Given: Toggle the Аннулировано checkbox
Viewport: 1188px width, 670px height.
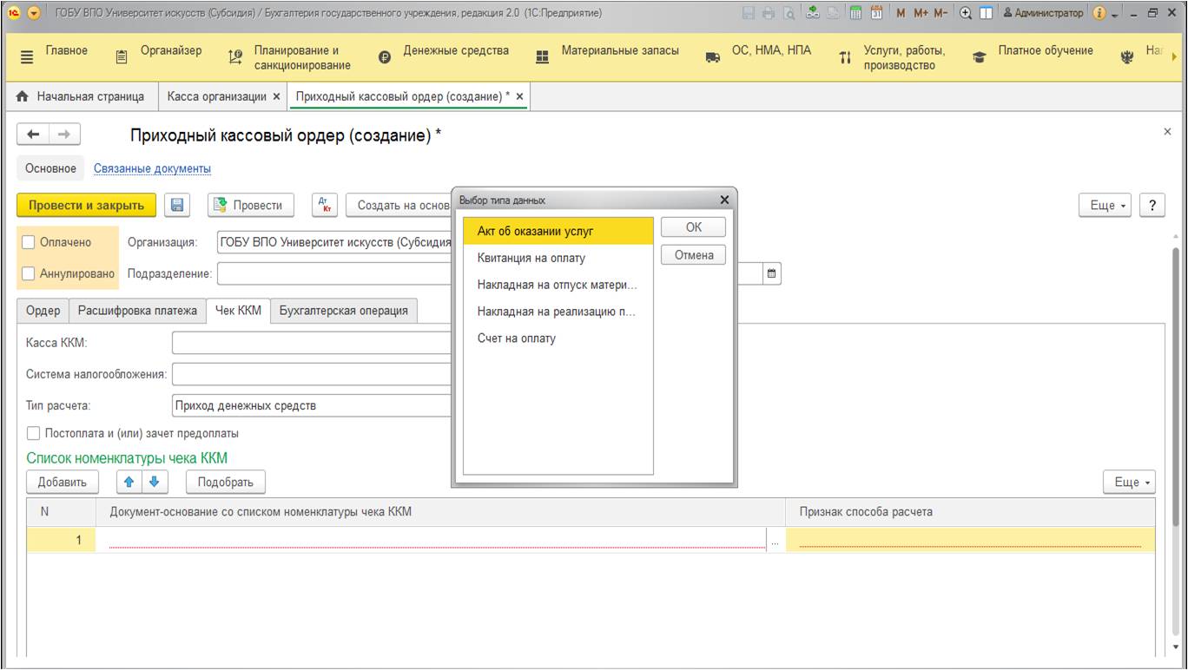Looking at the screenshot, I should tap(29, 273).
